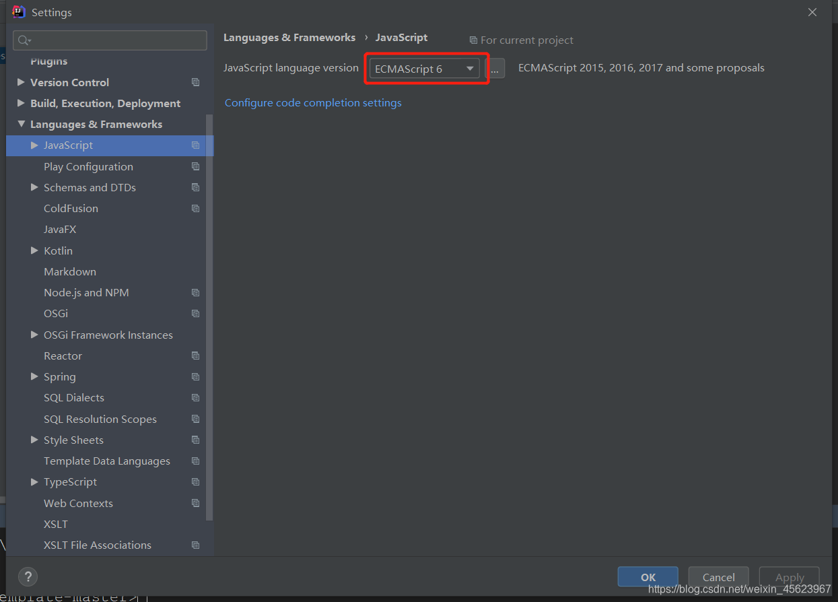Focus the settings search field
Viewport: 838px width, 602px height.
pos(110,40)
